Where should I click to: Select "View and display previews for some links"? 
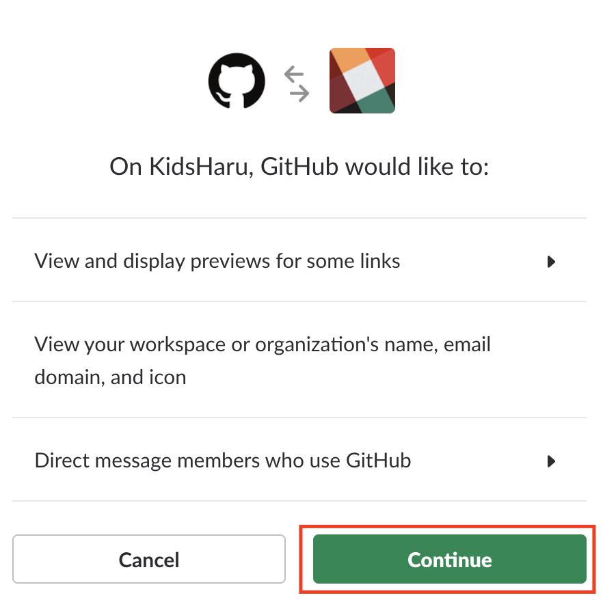pos(217,261)
